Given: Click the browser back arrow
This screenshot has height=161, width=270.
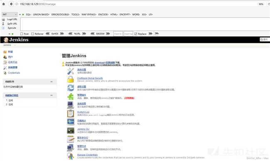Looking at the screenshot, I should point(11,4).
